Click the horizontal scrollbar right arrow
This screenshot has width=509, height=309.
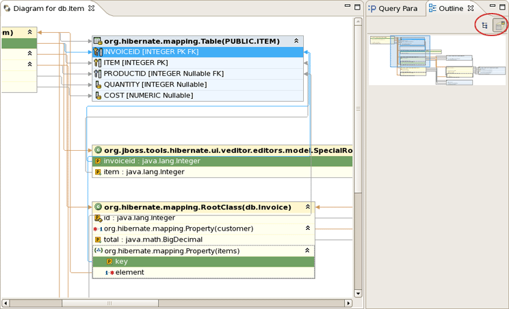[x=348, y=303]
